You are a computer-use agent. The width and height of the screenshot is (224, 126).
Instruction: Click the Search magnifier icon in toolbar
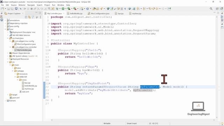211,9
